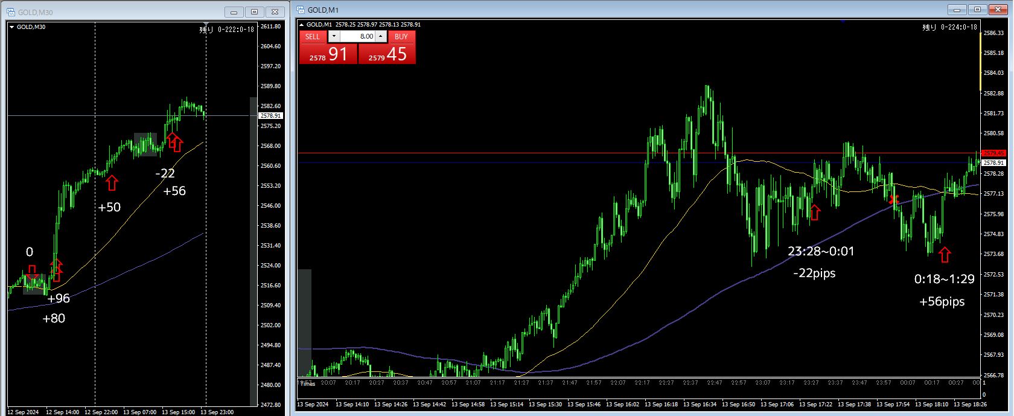This screenshot has width=1014, height=416.
Task: Increase trade volume with the up arrow
Action: click(380, 36)
